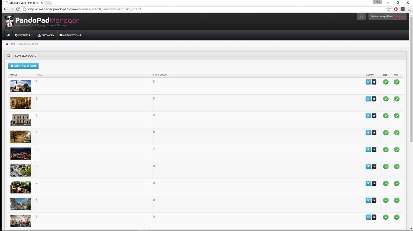Open the Network menu item
413x231 pixels.
46,35
